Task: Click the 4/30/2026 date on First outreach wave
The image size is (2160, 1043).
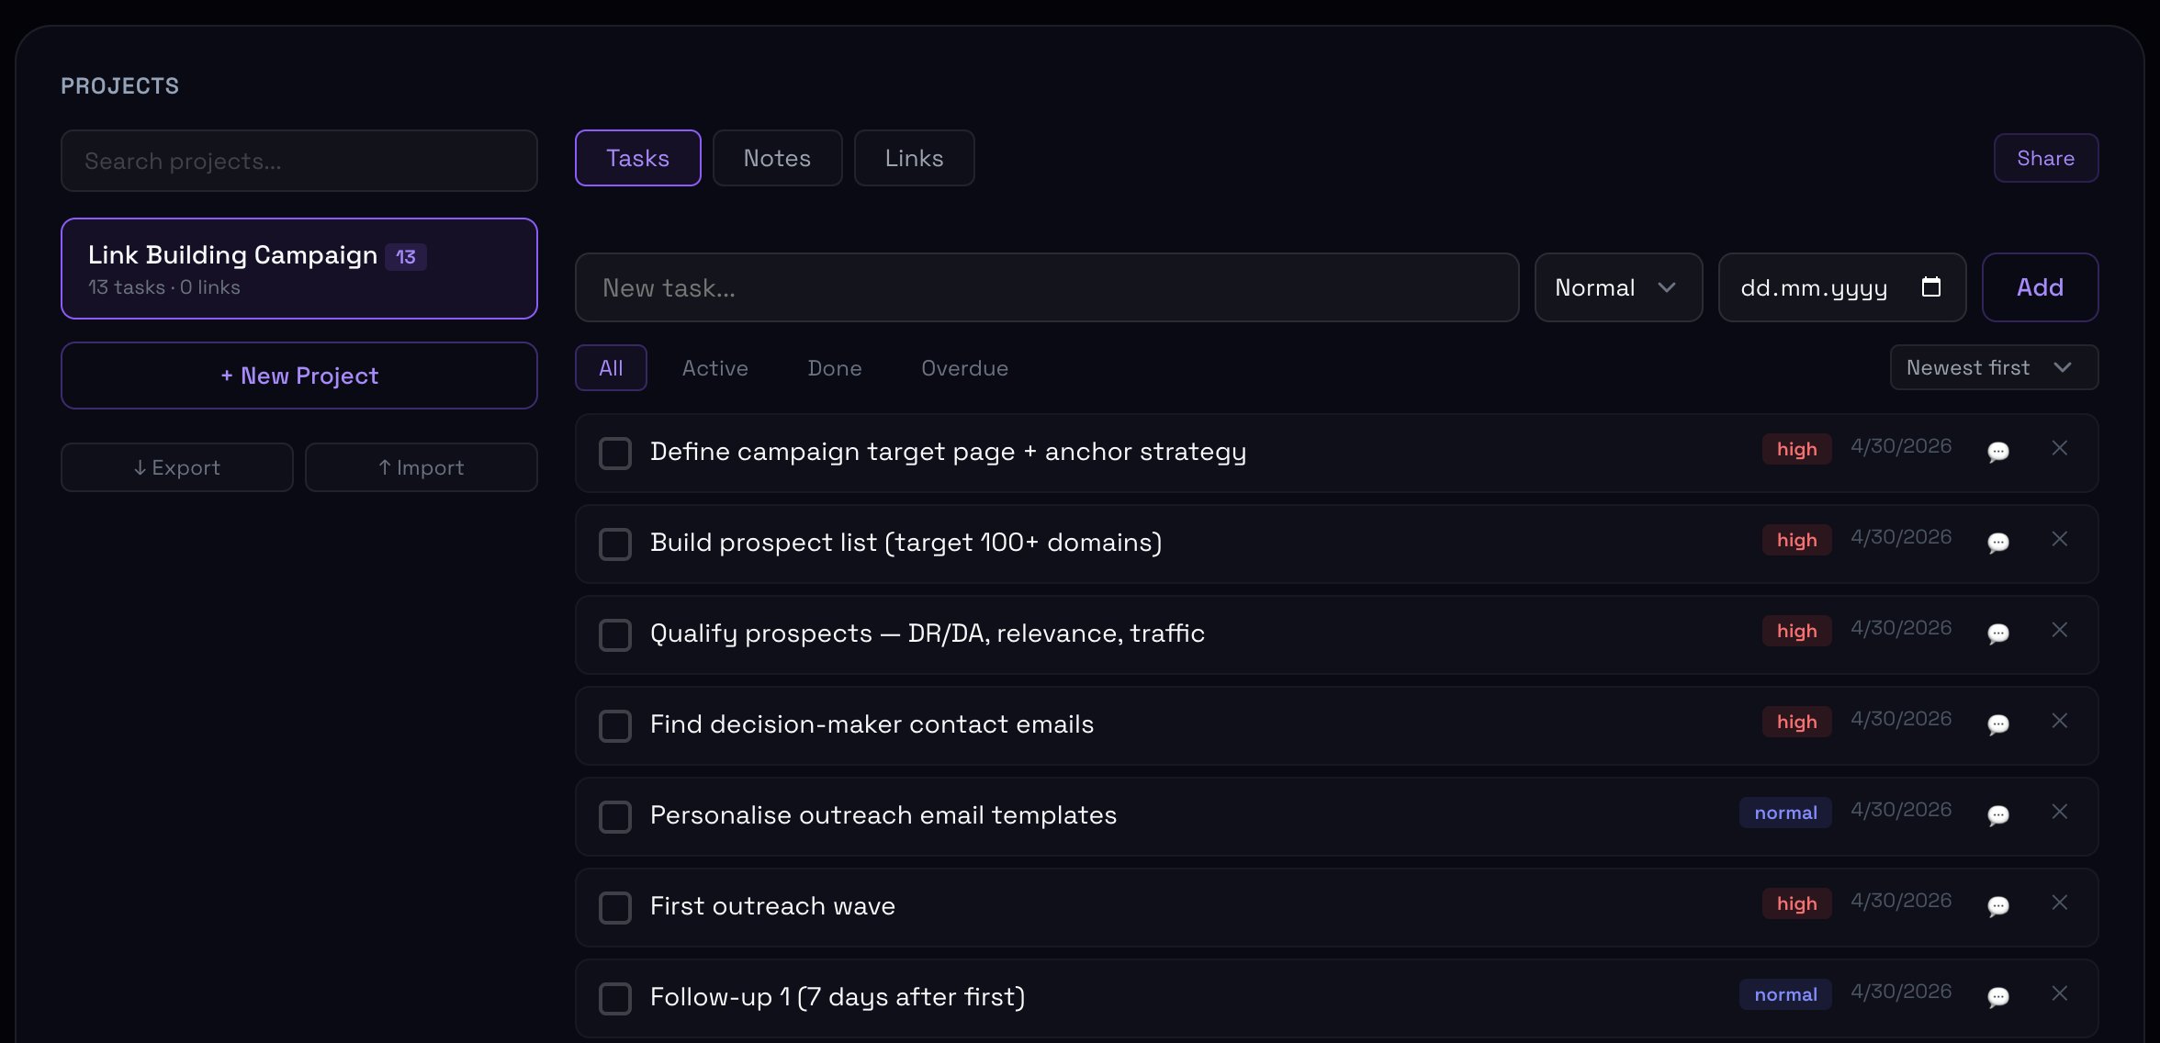Action: pos(1901,901)
